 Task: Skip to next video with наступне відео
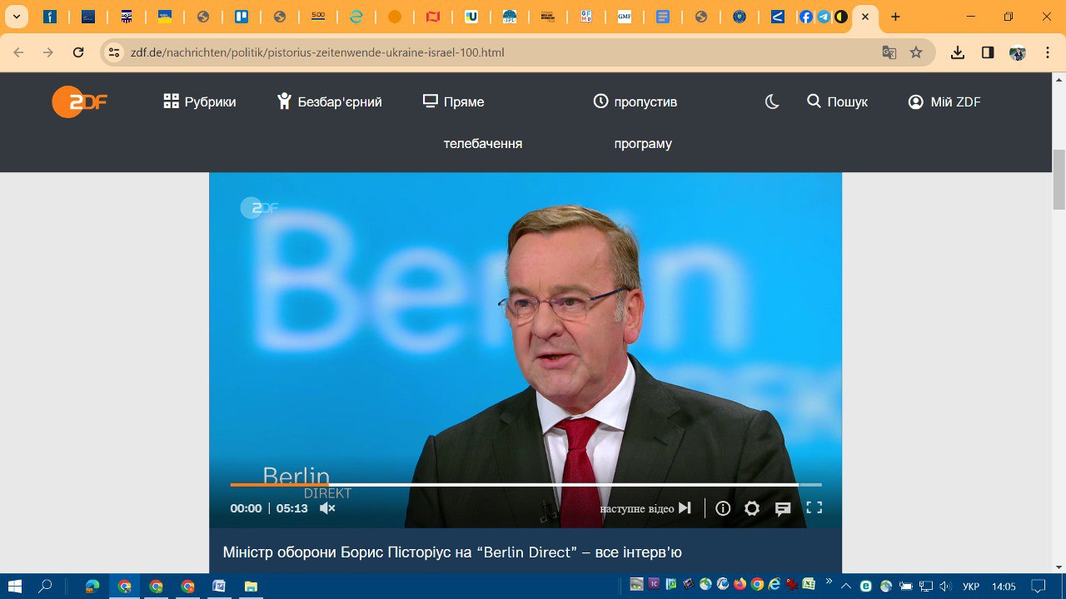pyautogui.click(x=645, y=508)
